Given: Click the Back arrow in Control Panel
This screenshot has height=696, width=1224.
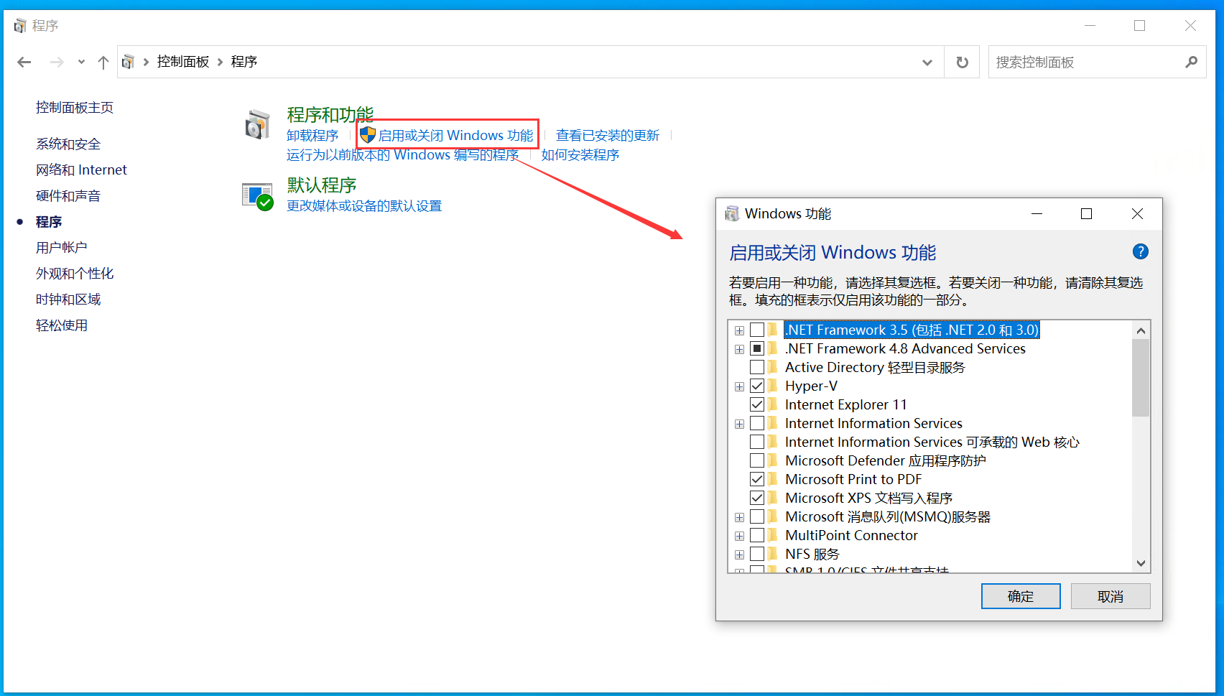Looking at the screenshot, I should [x=24, y=62].
